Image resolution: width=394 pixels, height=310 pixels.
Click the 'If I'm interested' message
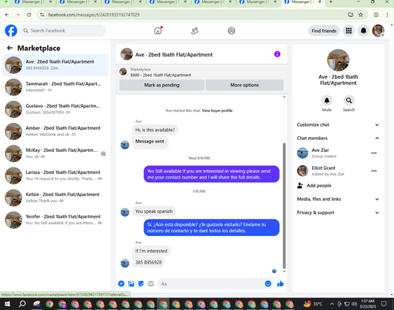tap(151, 251)
